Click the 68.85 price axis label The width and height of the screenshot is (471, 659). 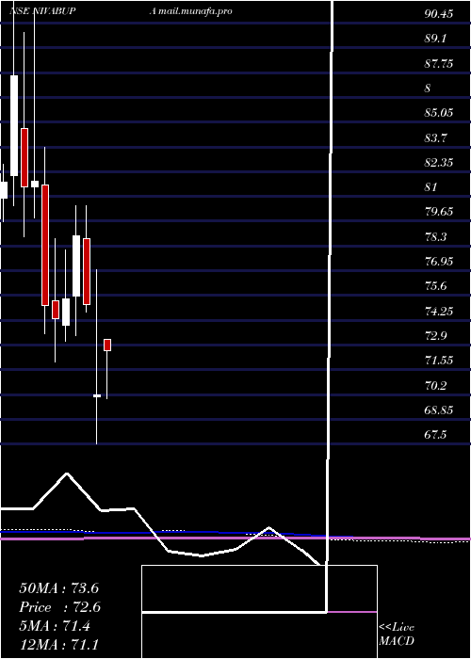coord(439,410)
